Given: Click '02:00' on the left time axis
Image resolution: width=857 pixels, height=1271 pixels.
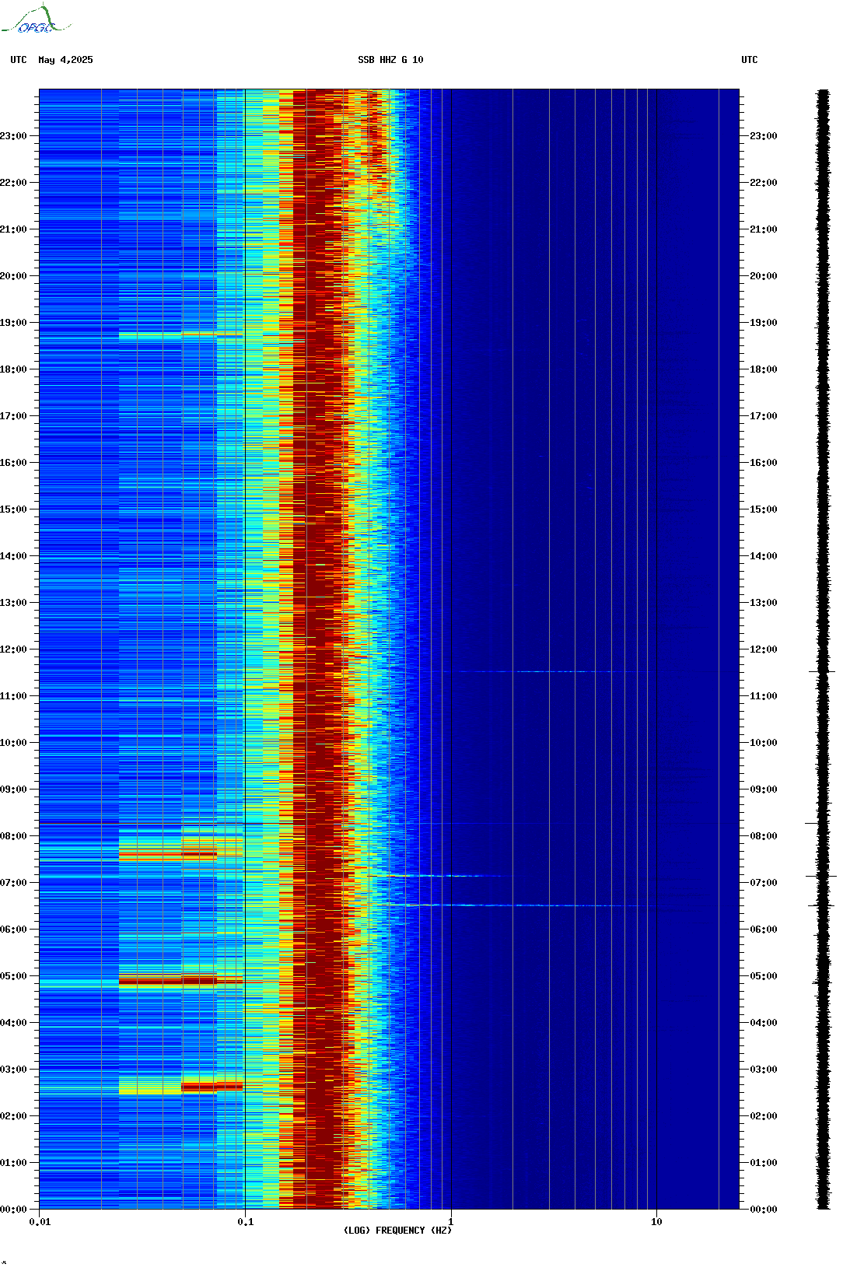Looking at the screenshot, I should (x=13, y=1116).
